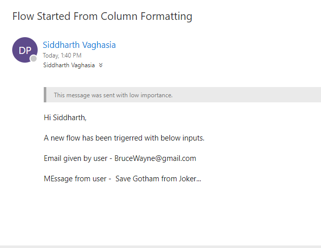Viewport: 321px width, 248px height.
Task: Expand the recipient details chevron
Action: coord(101,65)
